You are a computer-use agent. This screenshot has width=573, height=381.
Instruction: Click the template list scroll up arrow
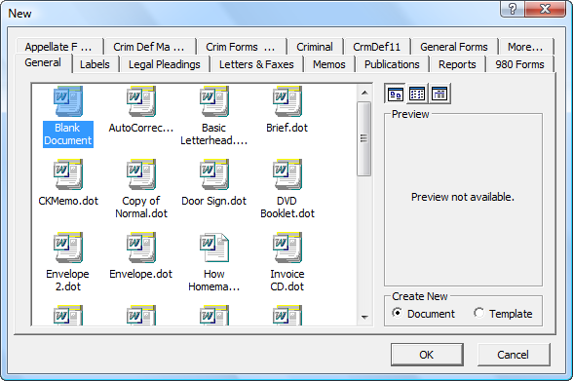pyautogui.click(x=364, y=93)
